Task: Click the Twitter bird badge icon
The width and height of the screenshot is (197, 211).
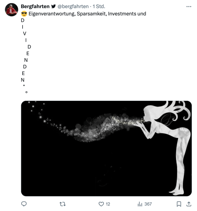Action: click(x=53, y=6)
